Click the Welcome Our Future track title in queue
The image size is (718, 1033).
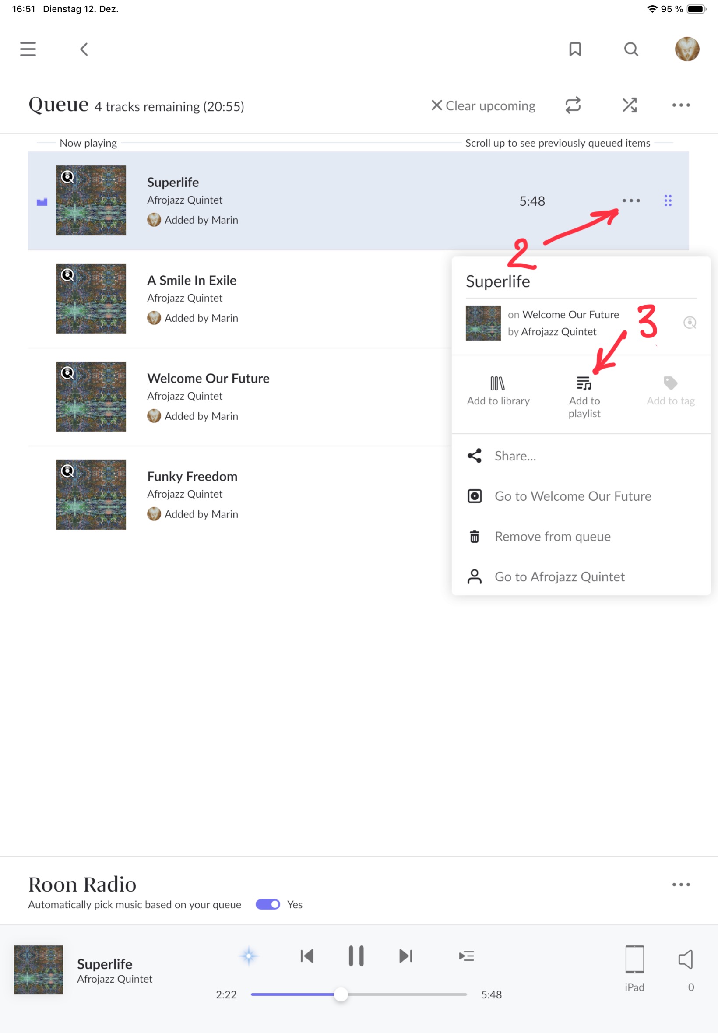[208, 378]
